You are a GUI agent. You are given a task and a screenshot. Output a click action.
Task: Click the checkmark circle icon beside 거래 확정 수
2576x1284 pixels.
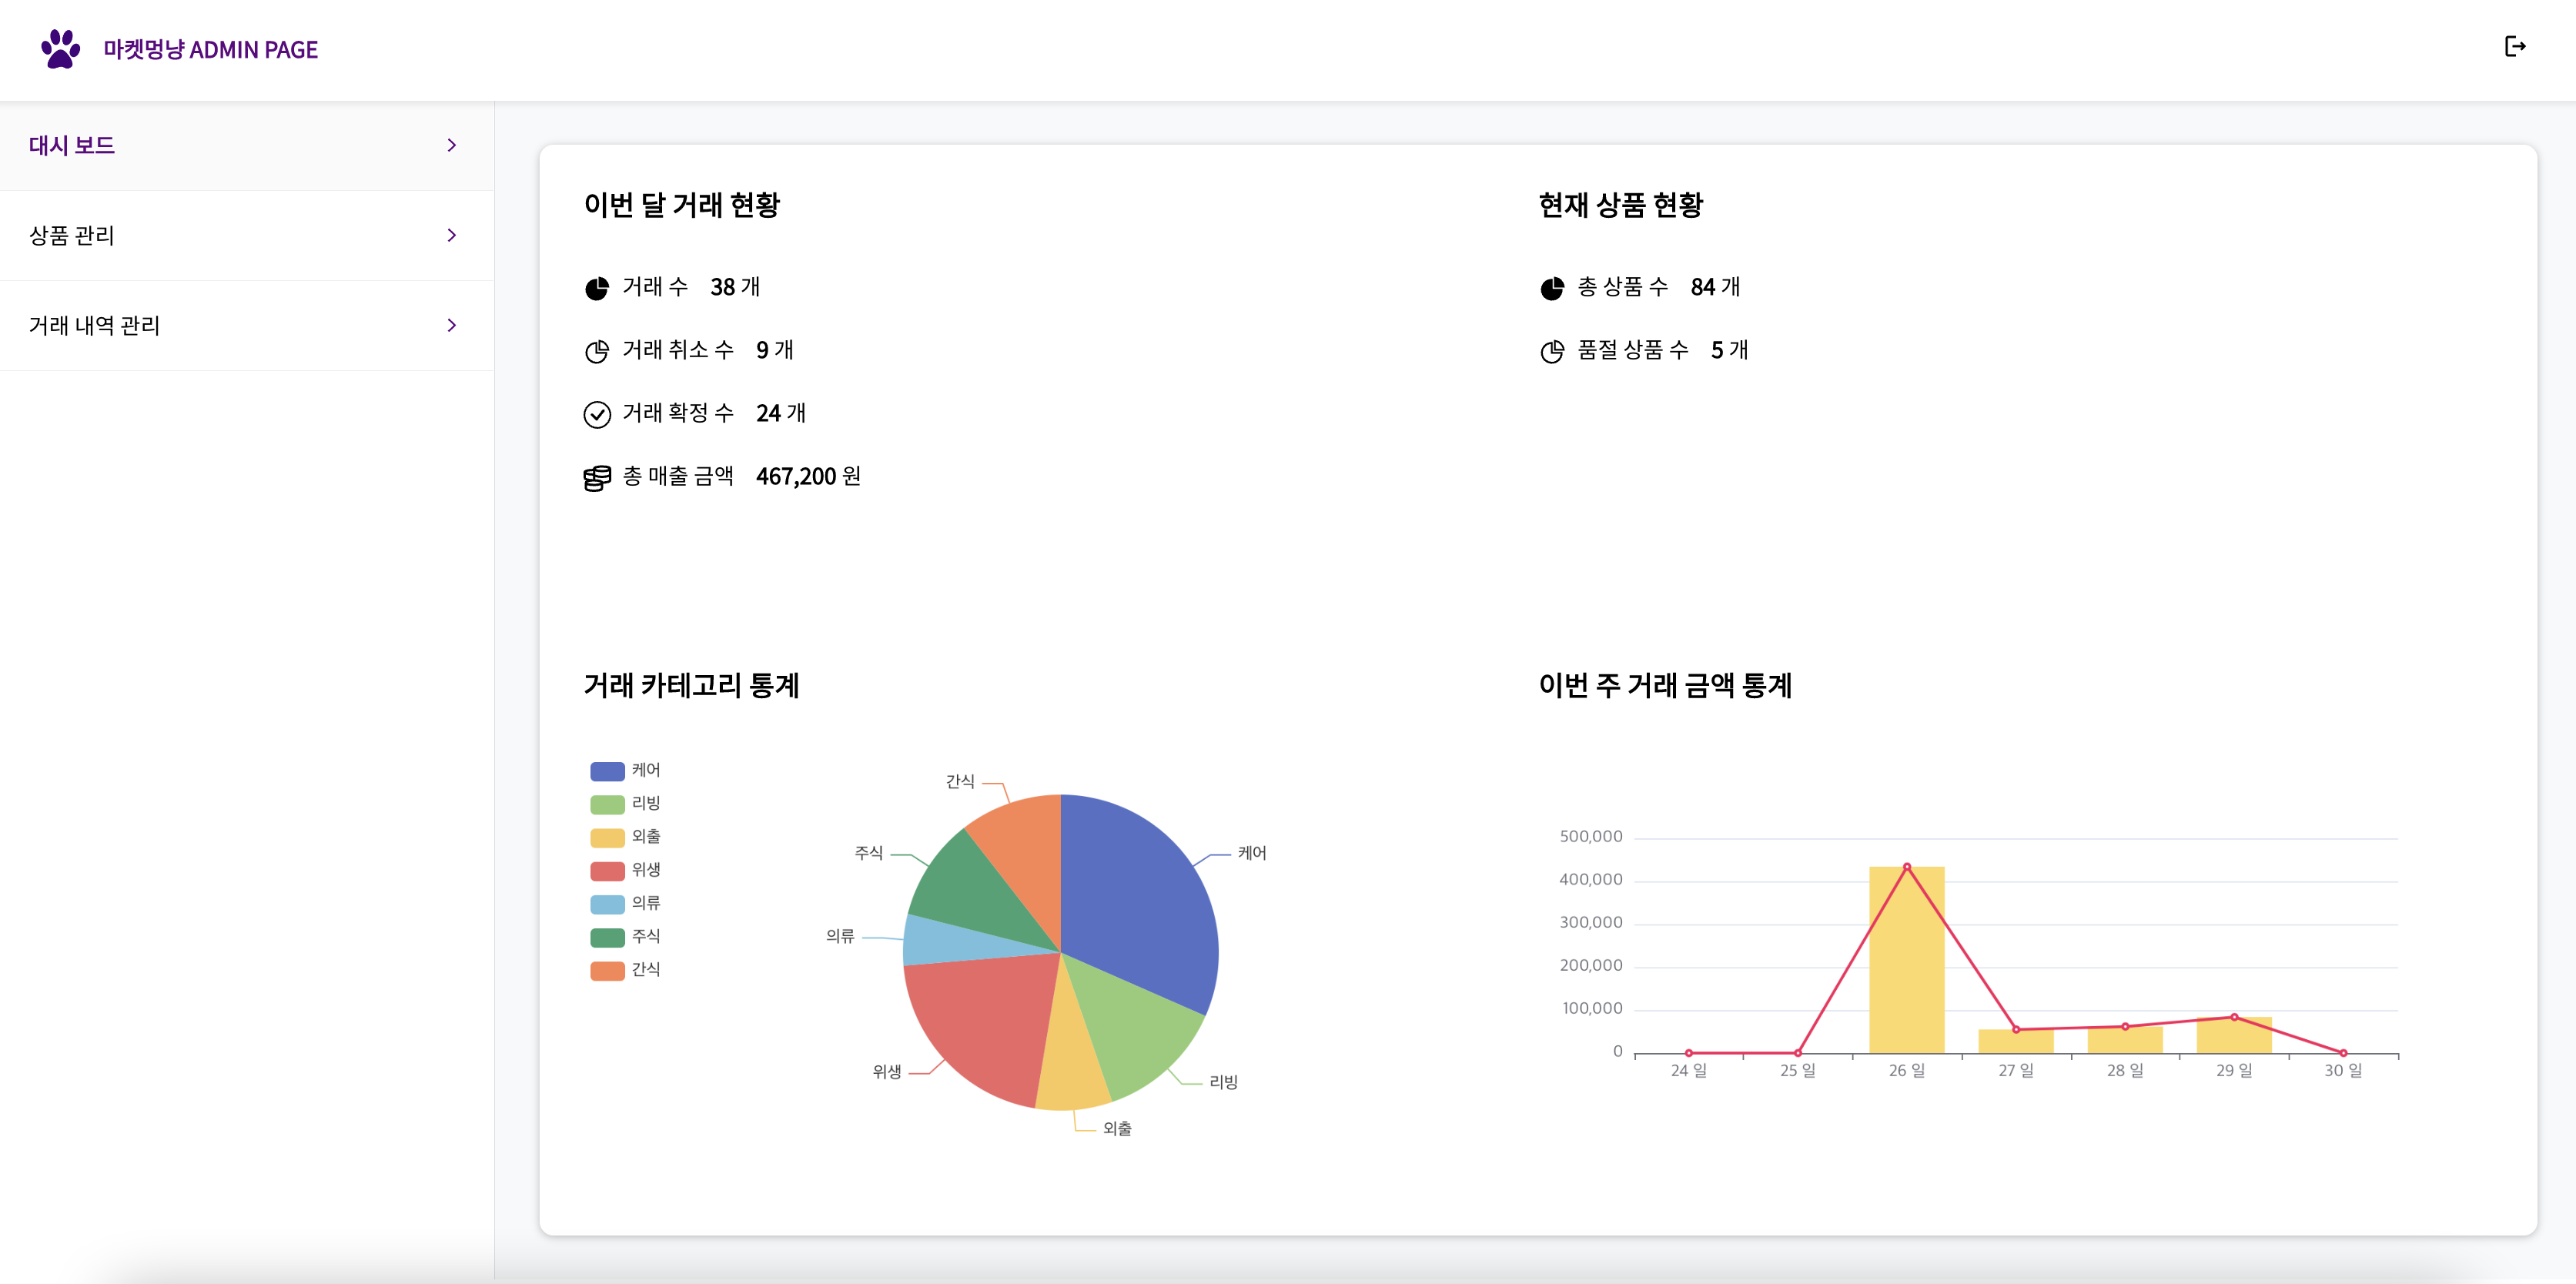(597, 415)
